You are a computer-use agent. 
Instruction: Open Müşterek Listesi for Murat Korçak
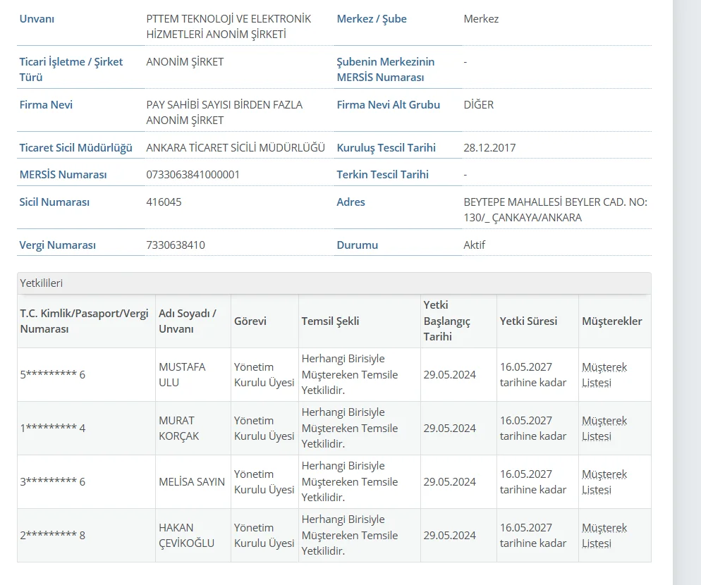[604, 428]
